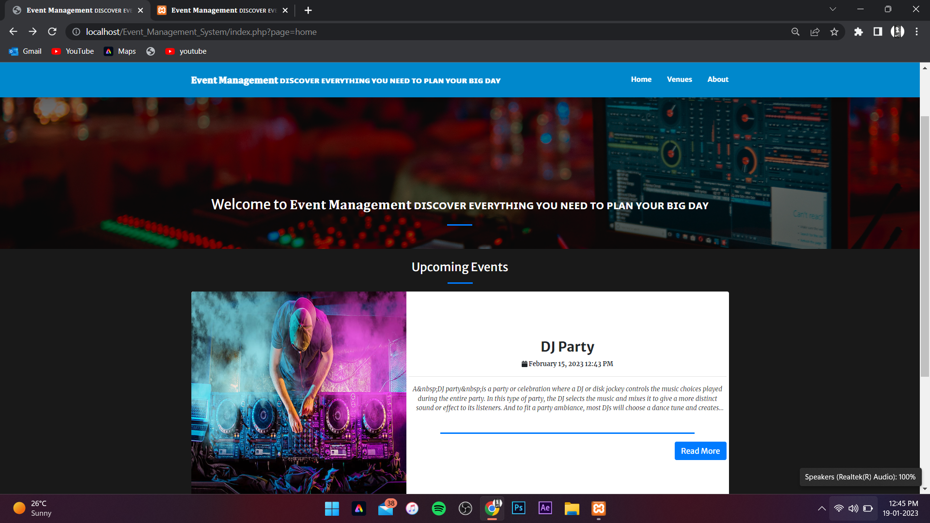
Task: Click the Read More button
Action: [x=700, y=451]
